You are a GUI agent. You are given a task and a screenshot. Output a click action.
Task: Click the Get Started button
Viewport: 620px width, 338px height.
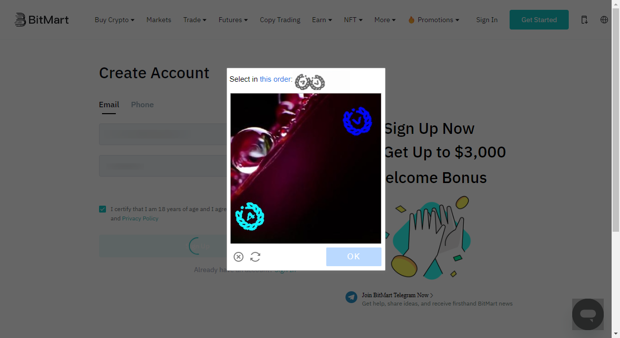(x=539, y=20)
